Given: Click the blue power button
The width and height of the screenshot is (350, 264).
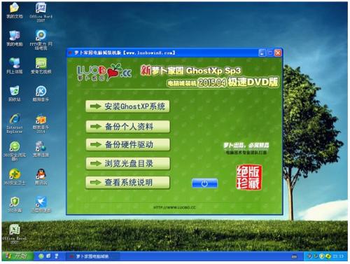Looking at the screenshot, I should click(x=204, y=183).
